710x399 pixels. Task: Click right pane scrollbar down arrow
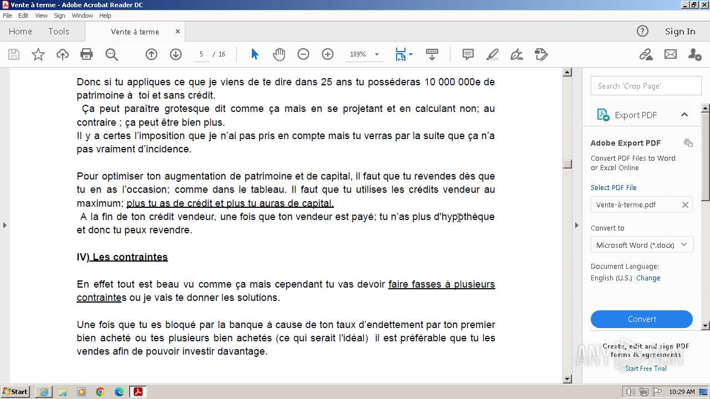point(706,326)
